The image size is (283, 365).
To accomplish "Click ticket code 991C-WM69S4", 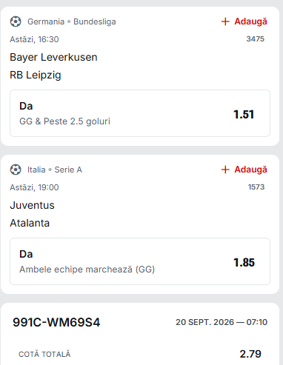I will tap(56, 322).
